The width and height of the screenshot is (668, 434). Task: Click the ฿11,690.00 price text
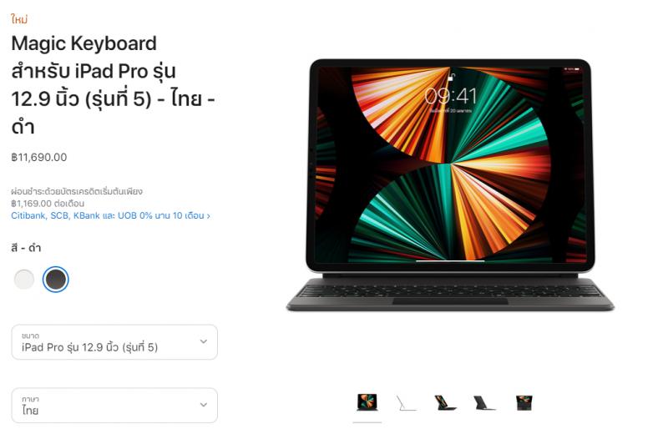[x=39, y=157]
